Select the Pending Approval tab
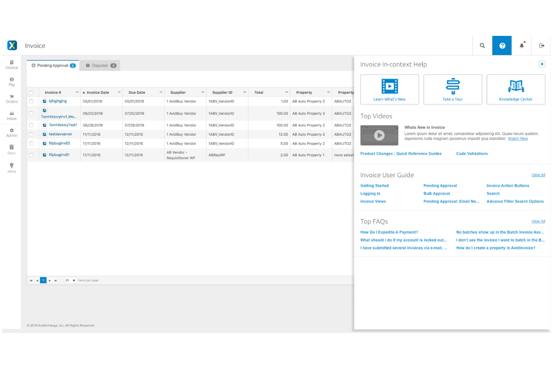 click(x=53, y=65)
